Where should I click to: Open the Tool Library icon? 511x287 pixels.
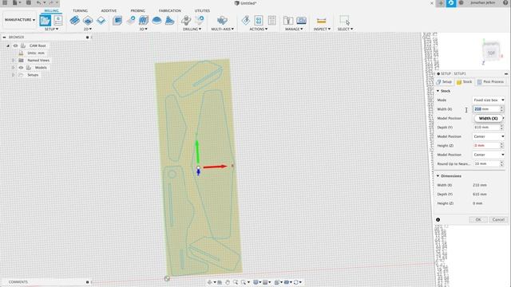point(288,21)
